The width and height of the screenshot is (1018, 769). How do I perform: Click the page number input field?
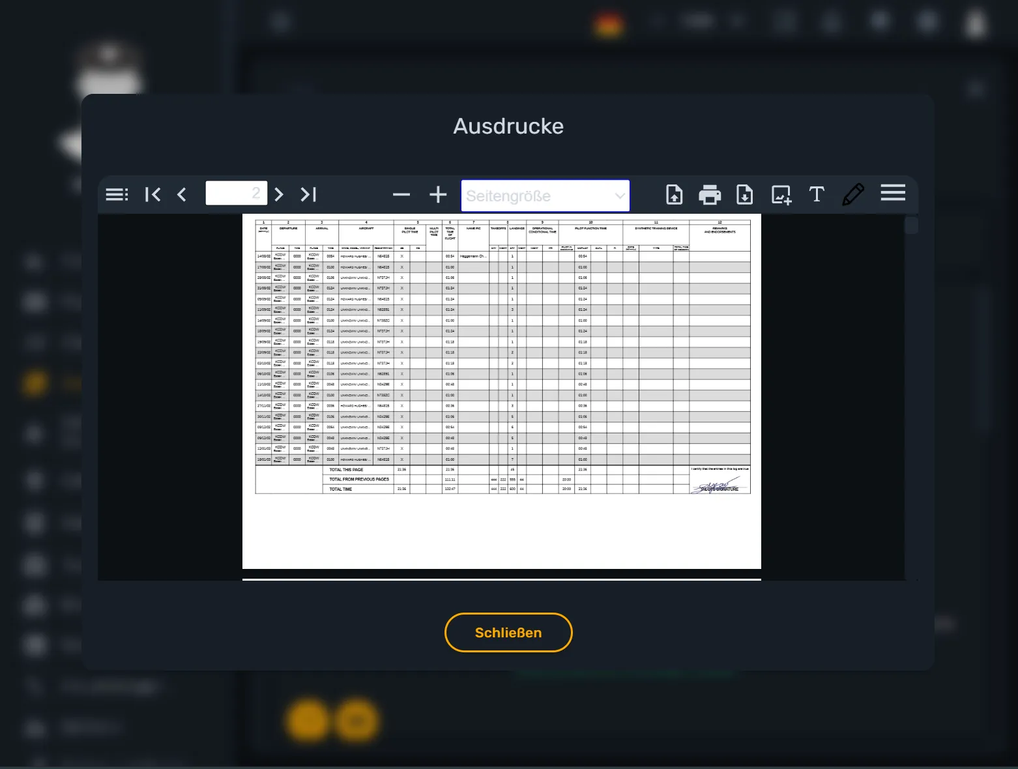coord(237,193)
